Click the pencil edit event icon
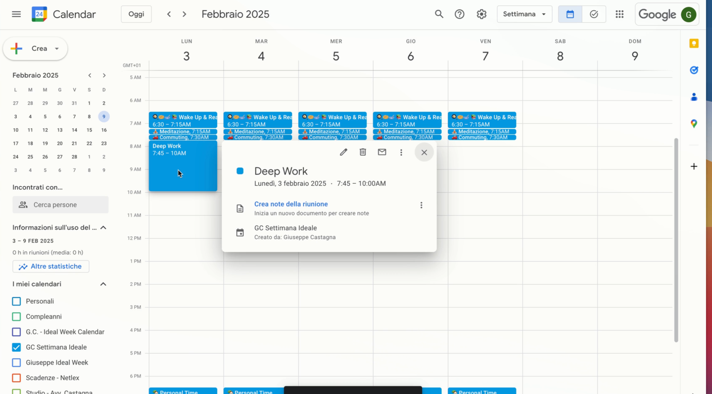The width and height of the screenshot is (712, 394). coord(343,152)
